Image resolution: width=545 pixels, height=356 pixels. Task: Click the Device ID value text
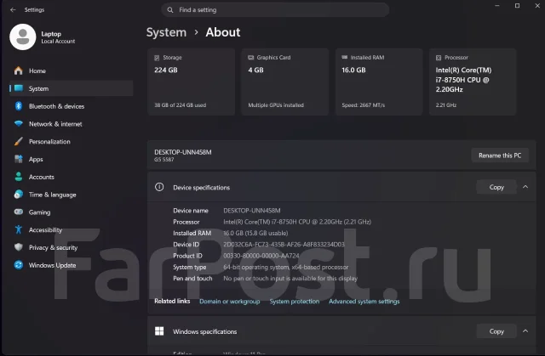tap(284, 245)
